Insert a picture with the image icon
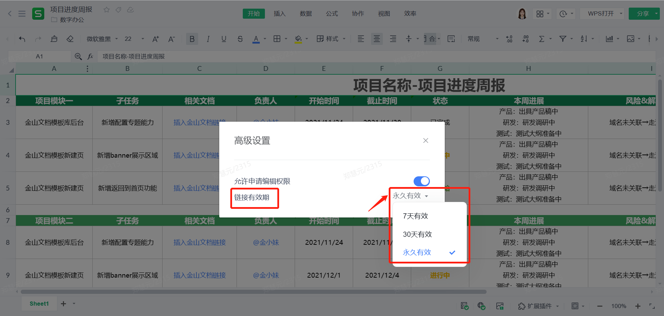The height and width of the screenshot is (316, 664). 630,39
